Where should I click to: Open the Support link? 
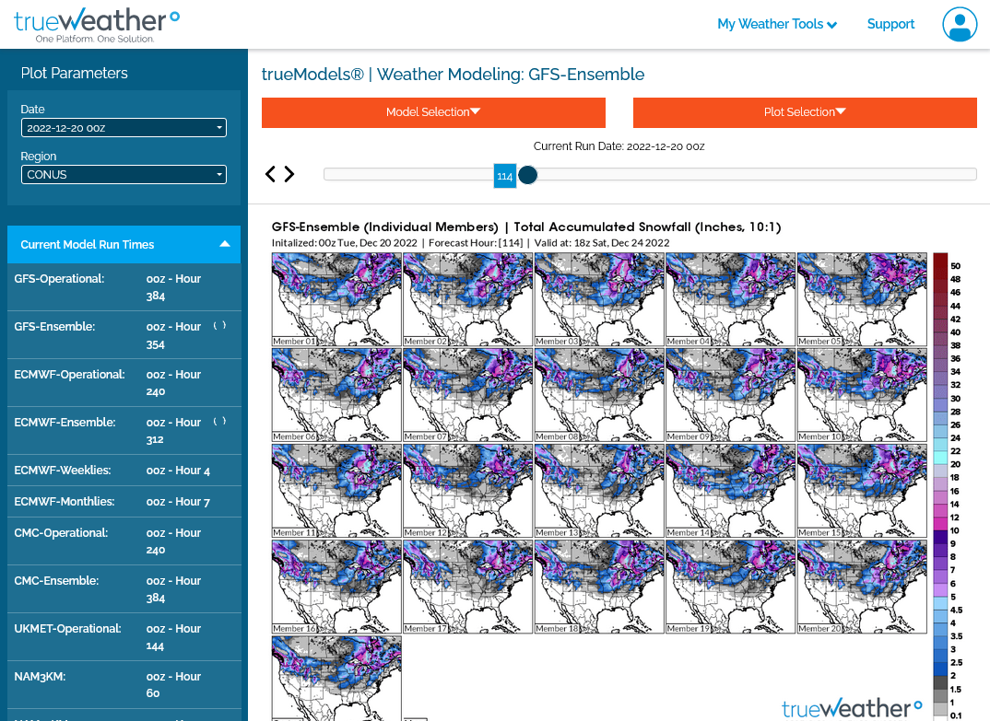(x=890, y=24)
